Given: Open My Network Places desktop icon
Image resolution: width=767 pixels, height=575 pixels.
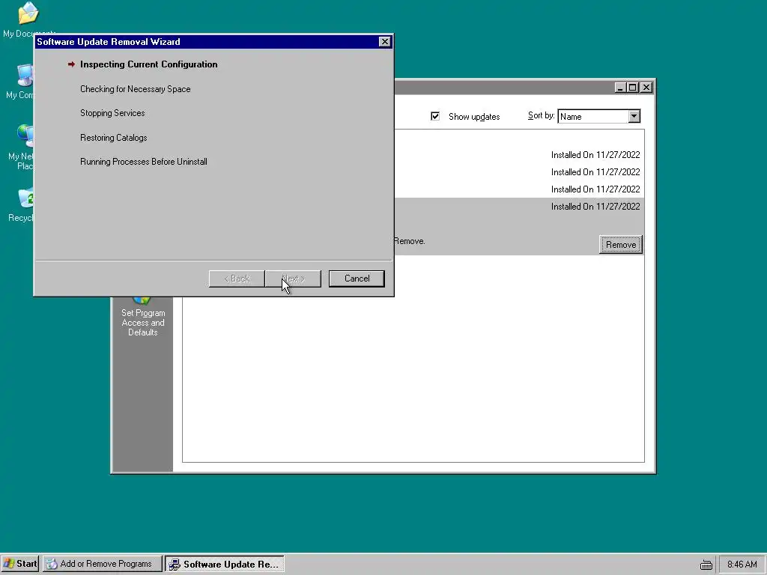Looking at the screenshot, I should 22,147.
